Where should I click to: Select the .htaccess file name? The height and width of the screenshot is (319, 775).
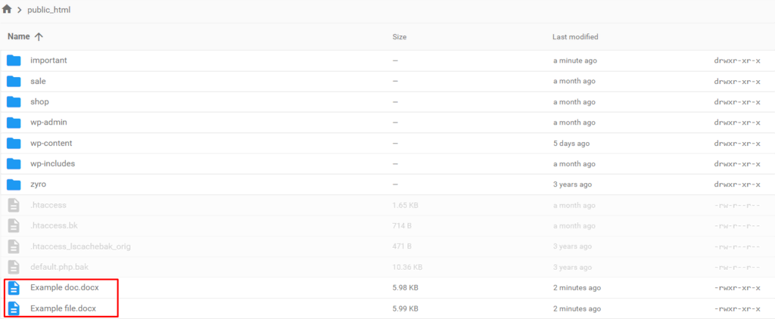47,205
